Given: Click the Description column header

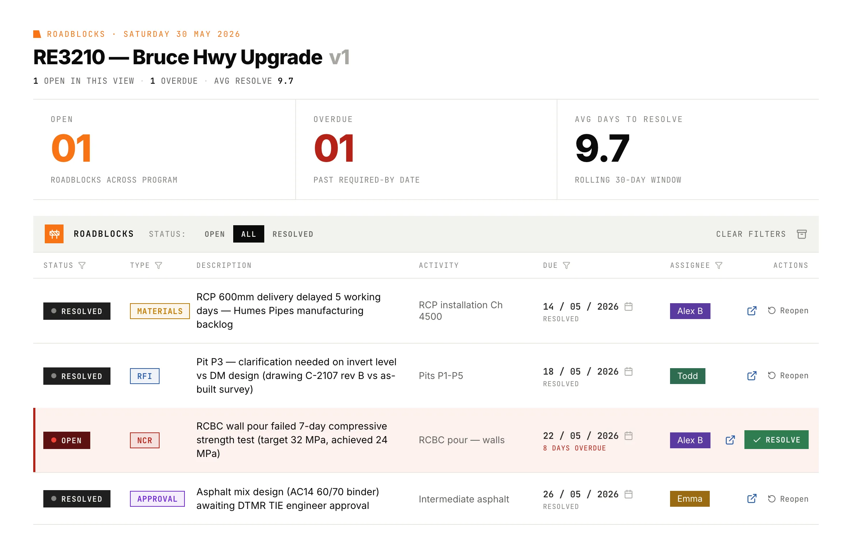Looking at the screenshot, I should [x=224, y=265].
